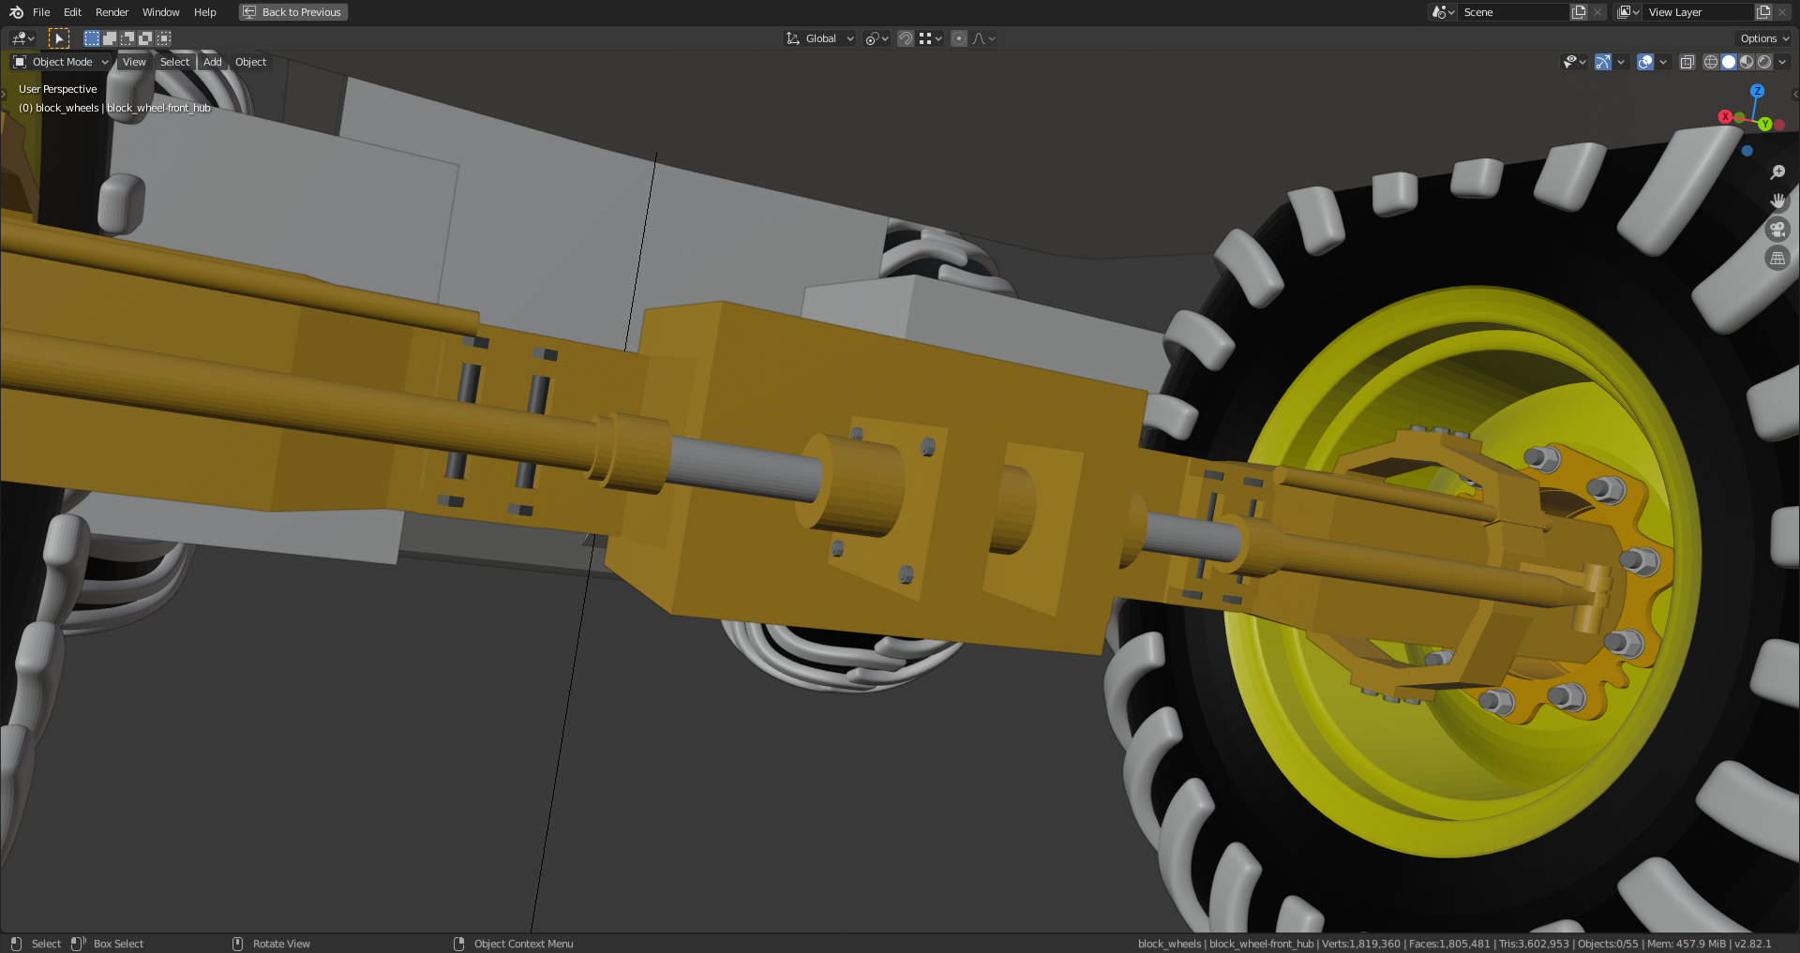Viewport: 1800px width, 953px height.
Task: Click the pan view hand icon
Action: point(1777,201)
